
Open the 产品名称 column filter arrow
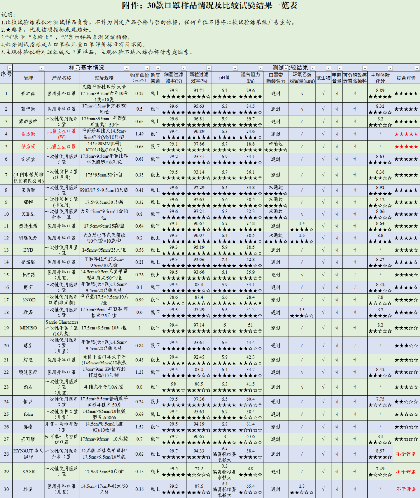pos(76,68)
